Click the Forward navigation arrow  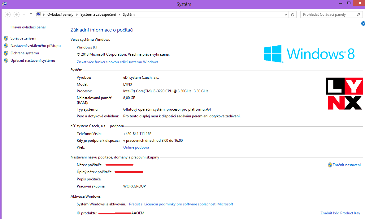pyautogui.click(x=16, y=15)
